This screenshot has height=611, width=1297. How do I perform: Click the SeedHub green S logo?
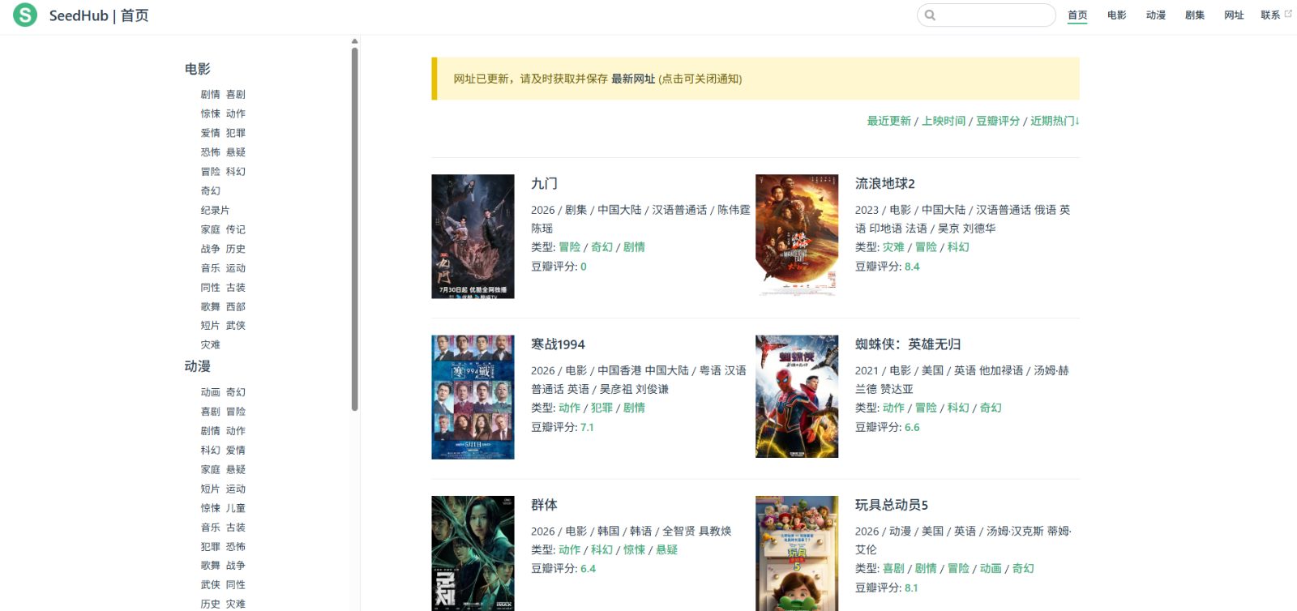[x=25, y=15]
